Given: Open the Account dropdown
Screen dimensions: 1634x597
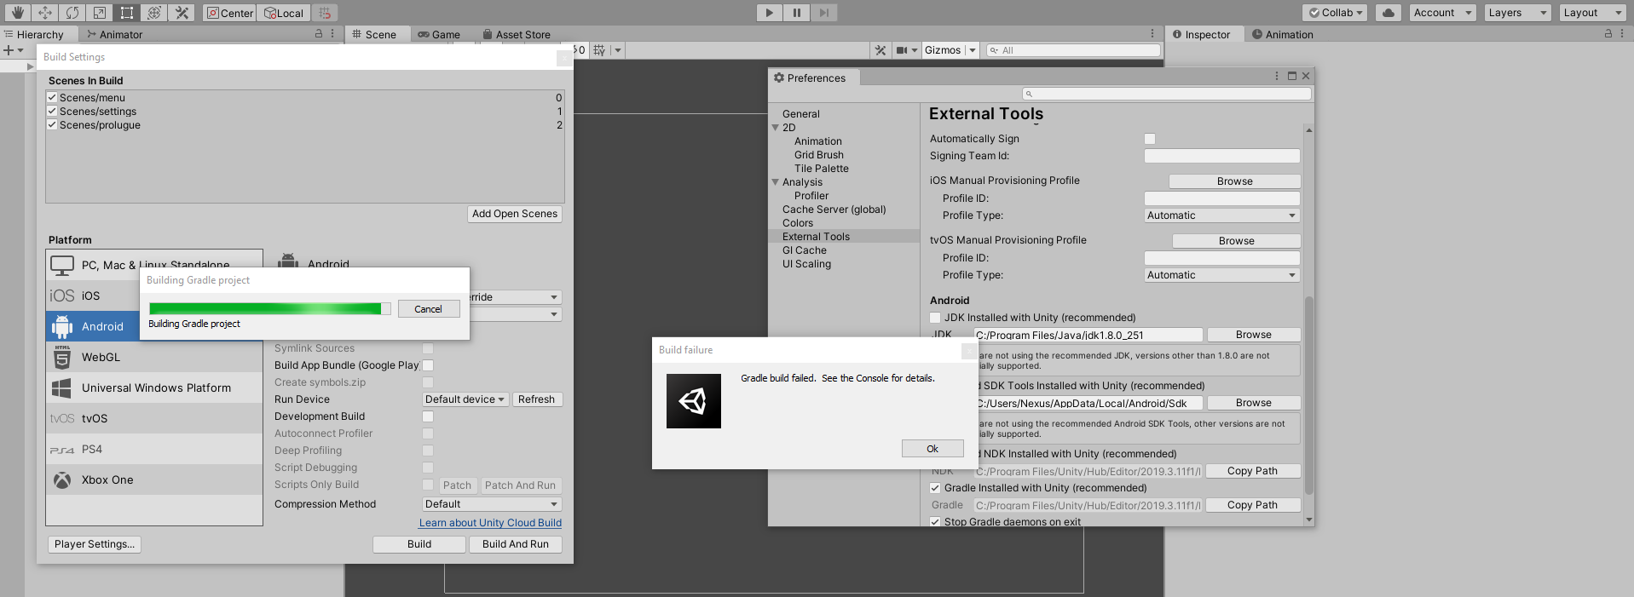Looking at the screenshot, I should [x=1441, y=13].
